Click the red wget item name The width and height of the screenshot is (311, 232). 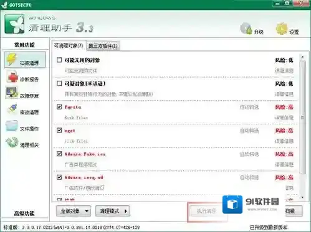(x=70, y=131)
